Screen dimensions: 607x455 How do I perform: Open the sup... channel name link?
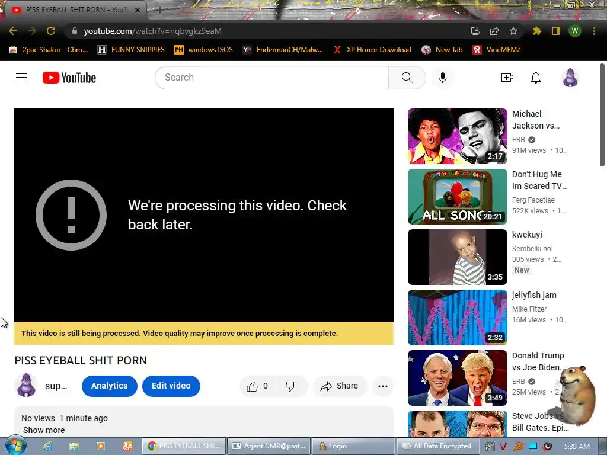tap(56, 386)
